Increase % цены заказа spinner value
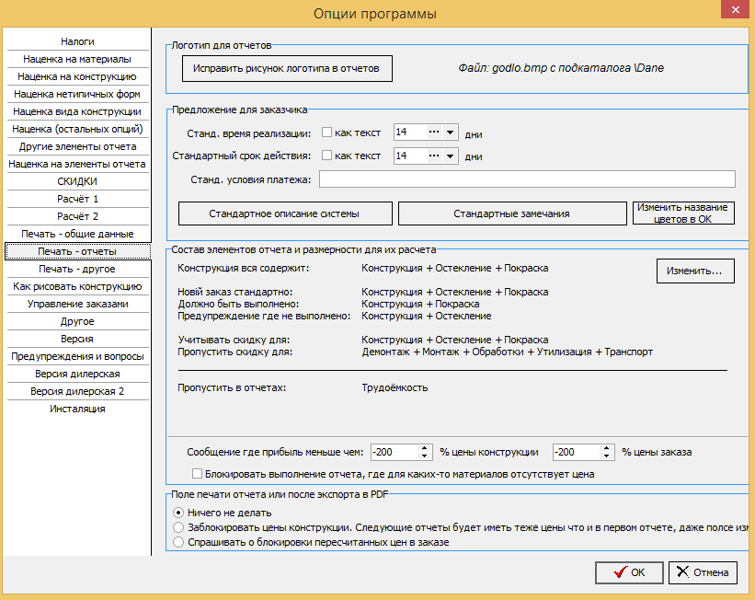This screenshot has width=755, height=600. [x=607, y=448]
